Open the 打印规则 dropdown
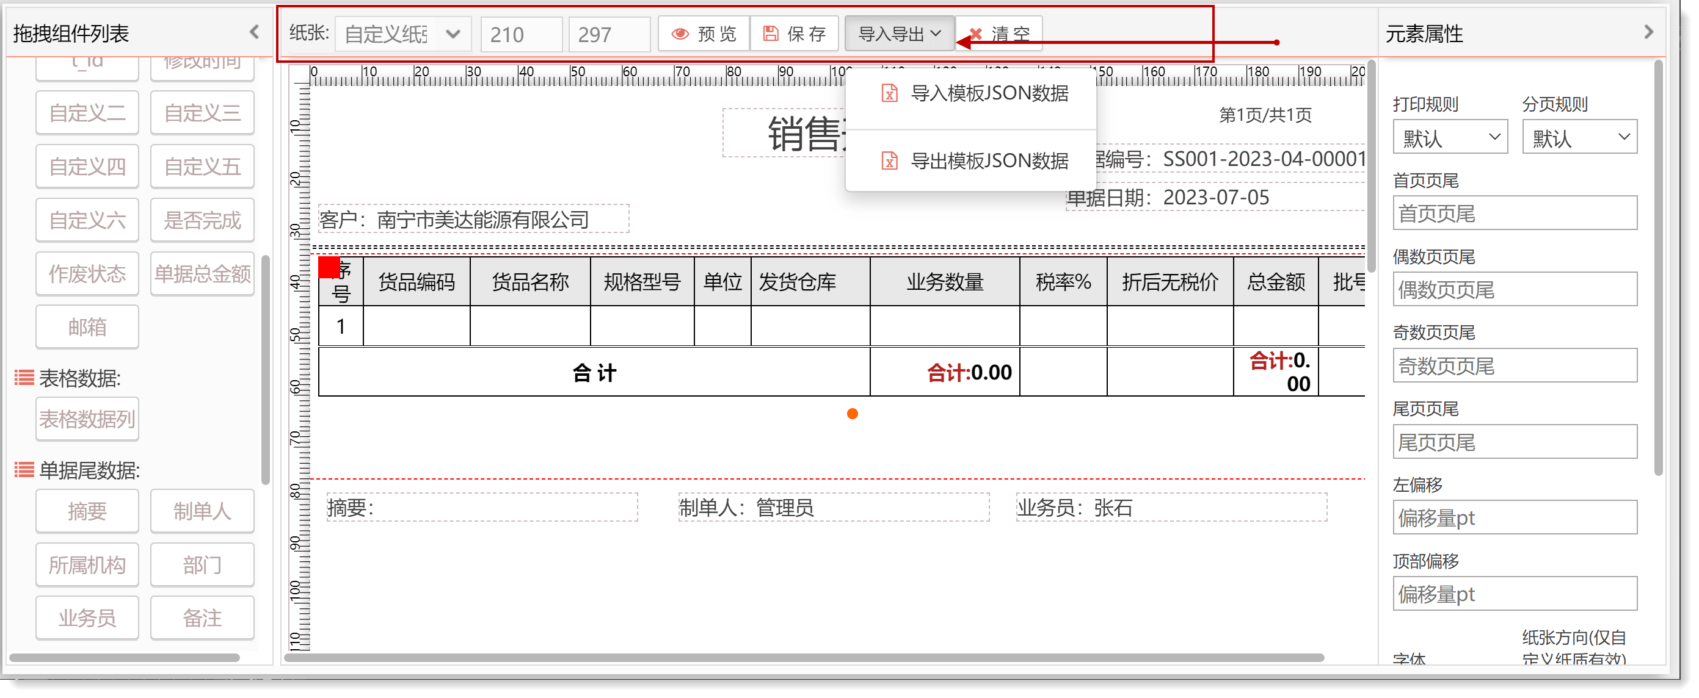The image size is (1699, 698). [1449, 137]
